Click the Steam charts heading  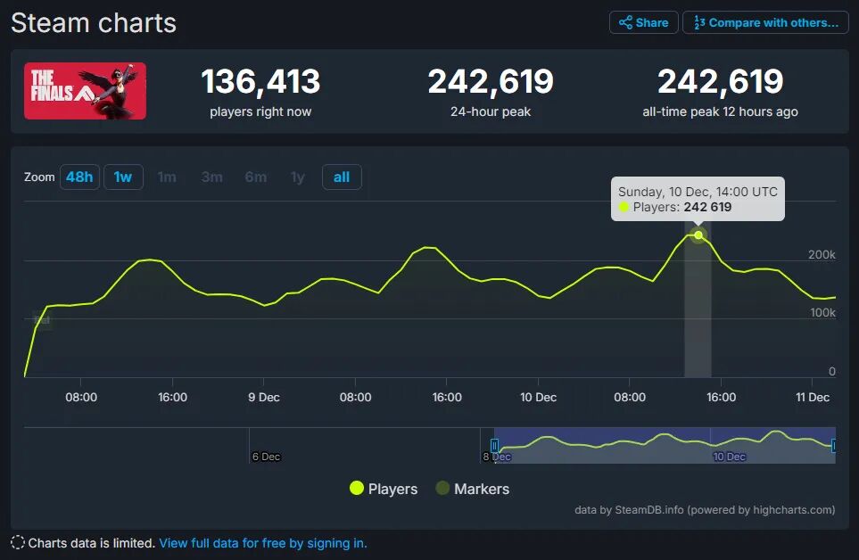click(94, 23)
